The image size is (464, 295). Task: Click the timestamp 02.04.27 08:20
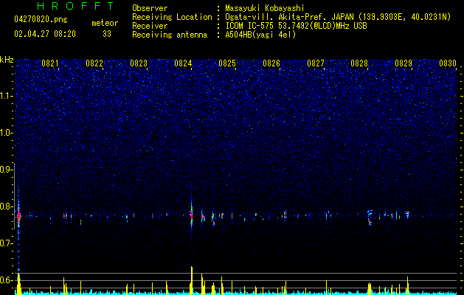45,34
